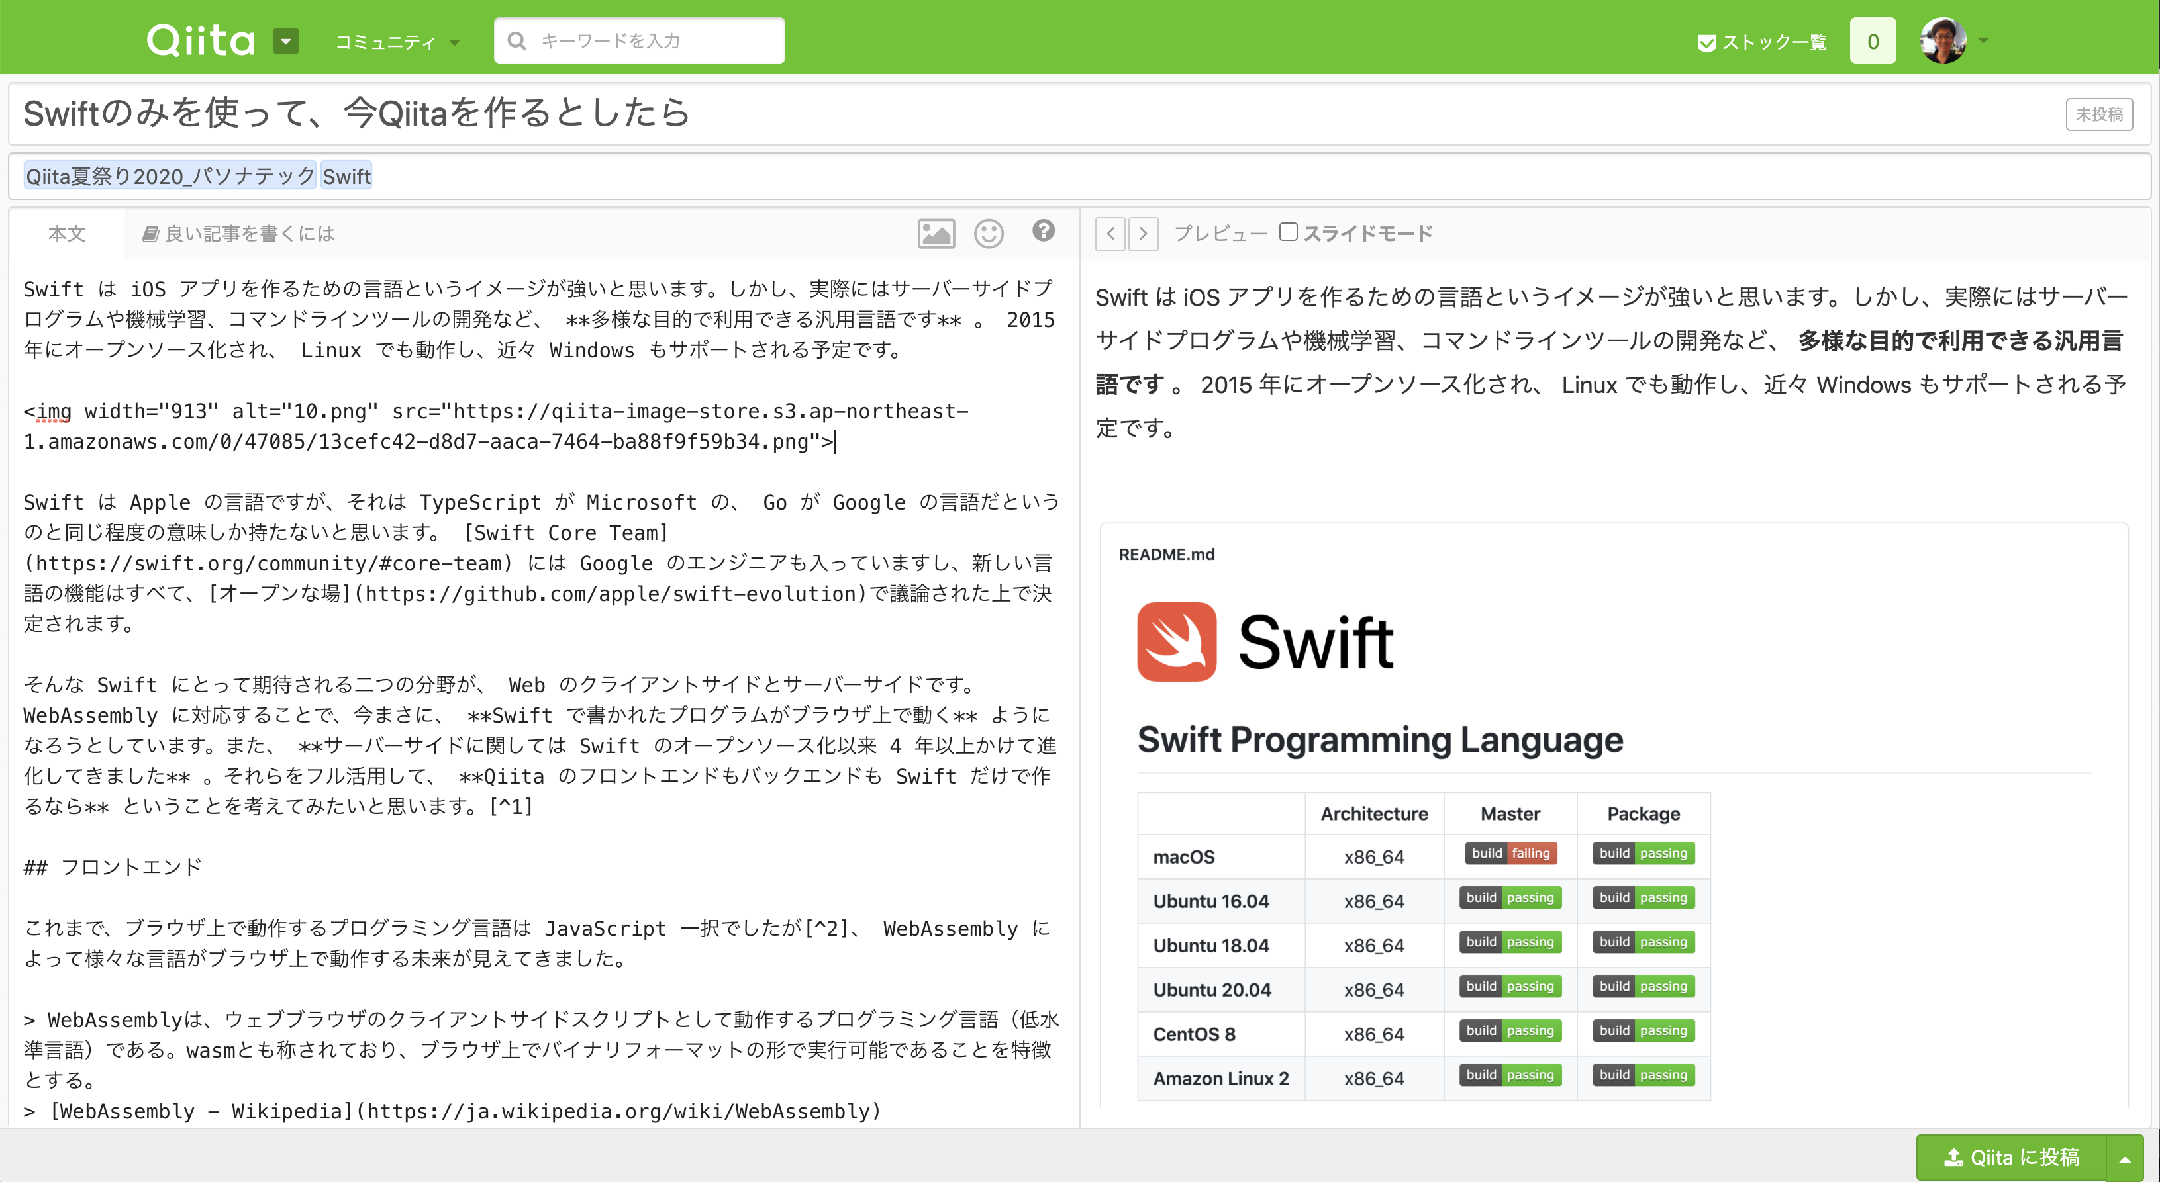Click the 未投稿 status badge
The height and width of the screenshot is (1182, 2160).
[2099, 114]
